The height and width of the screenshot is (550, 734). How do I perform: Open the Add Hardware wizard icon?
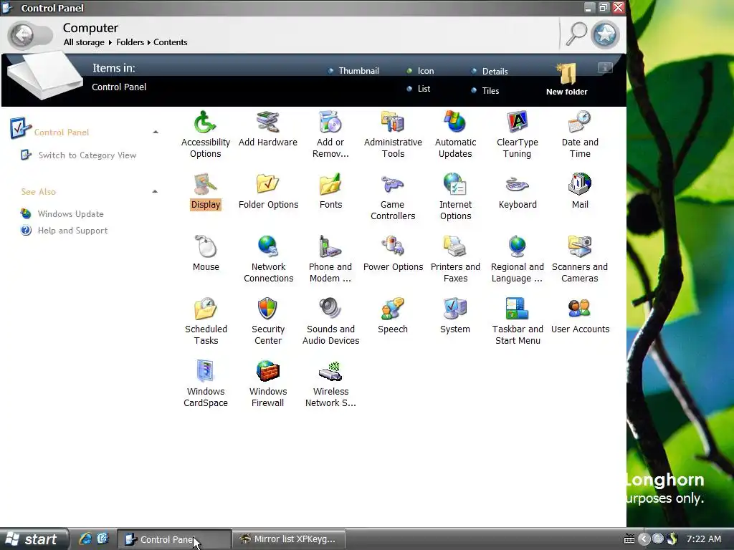click(268, 122)
